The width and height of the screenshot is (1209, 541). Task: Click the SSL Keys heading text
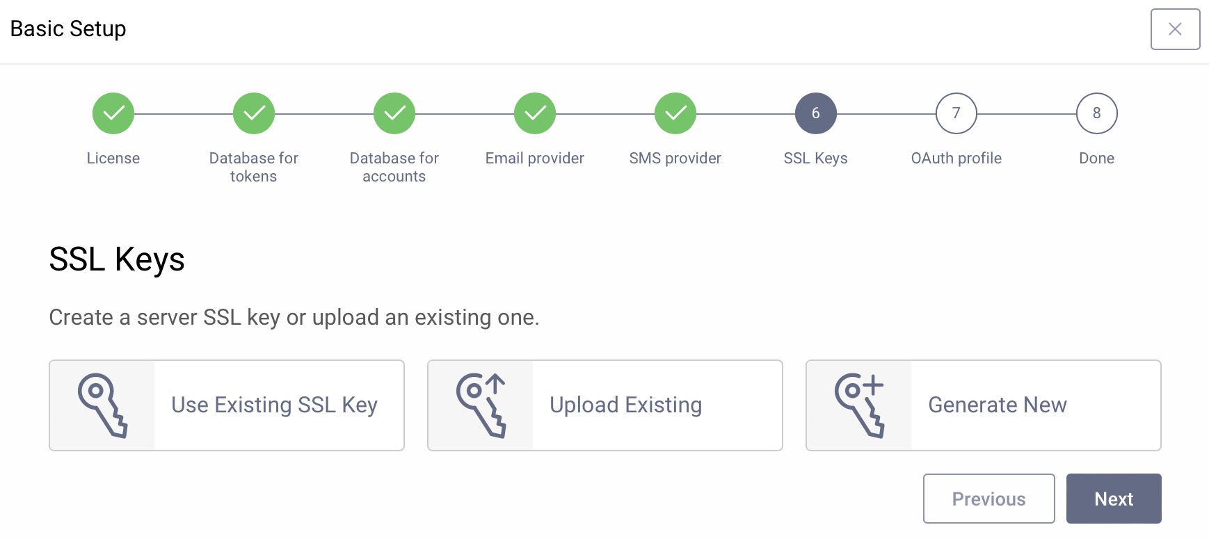click(x=116, y=261)
